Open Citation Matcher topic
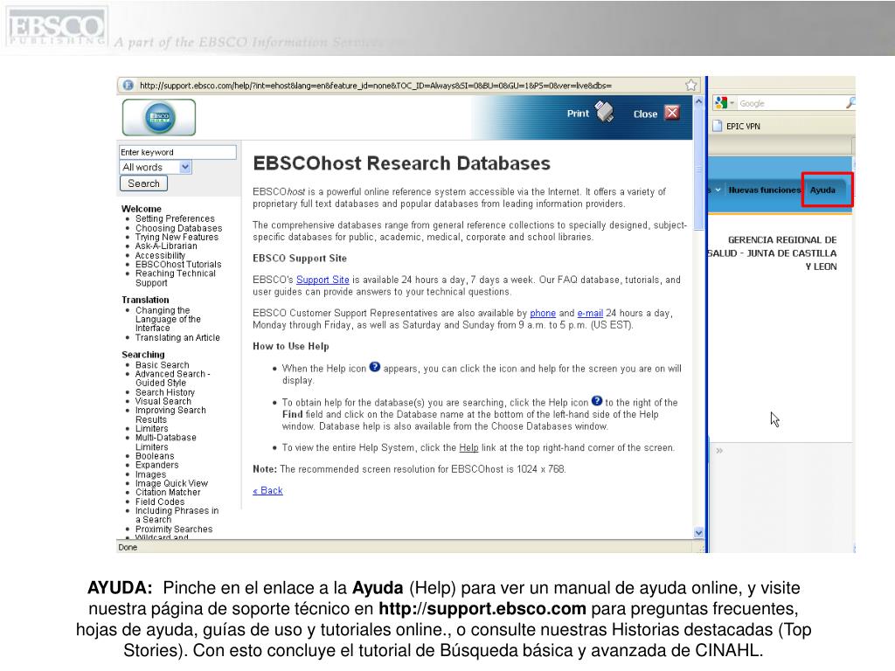 168,493
